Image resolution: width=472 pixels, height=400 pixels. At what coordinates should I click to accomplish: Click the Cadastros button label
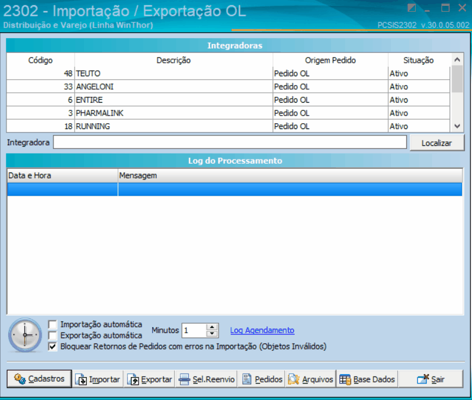[x=46, y=379]
